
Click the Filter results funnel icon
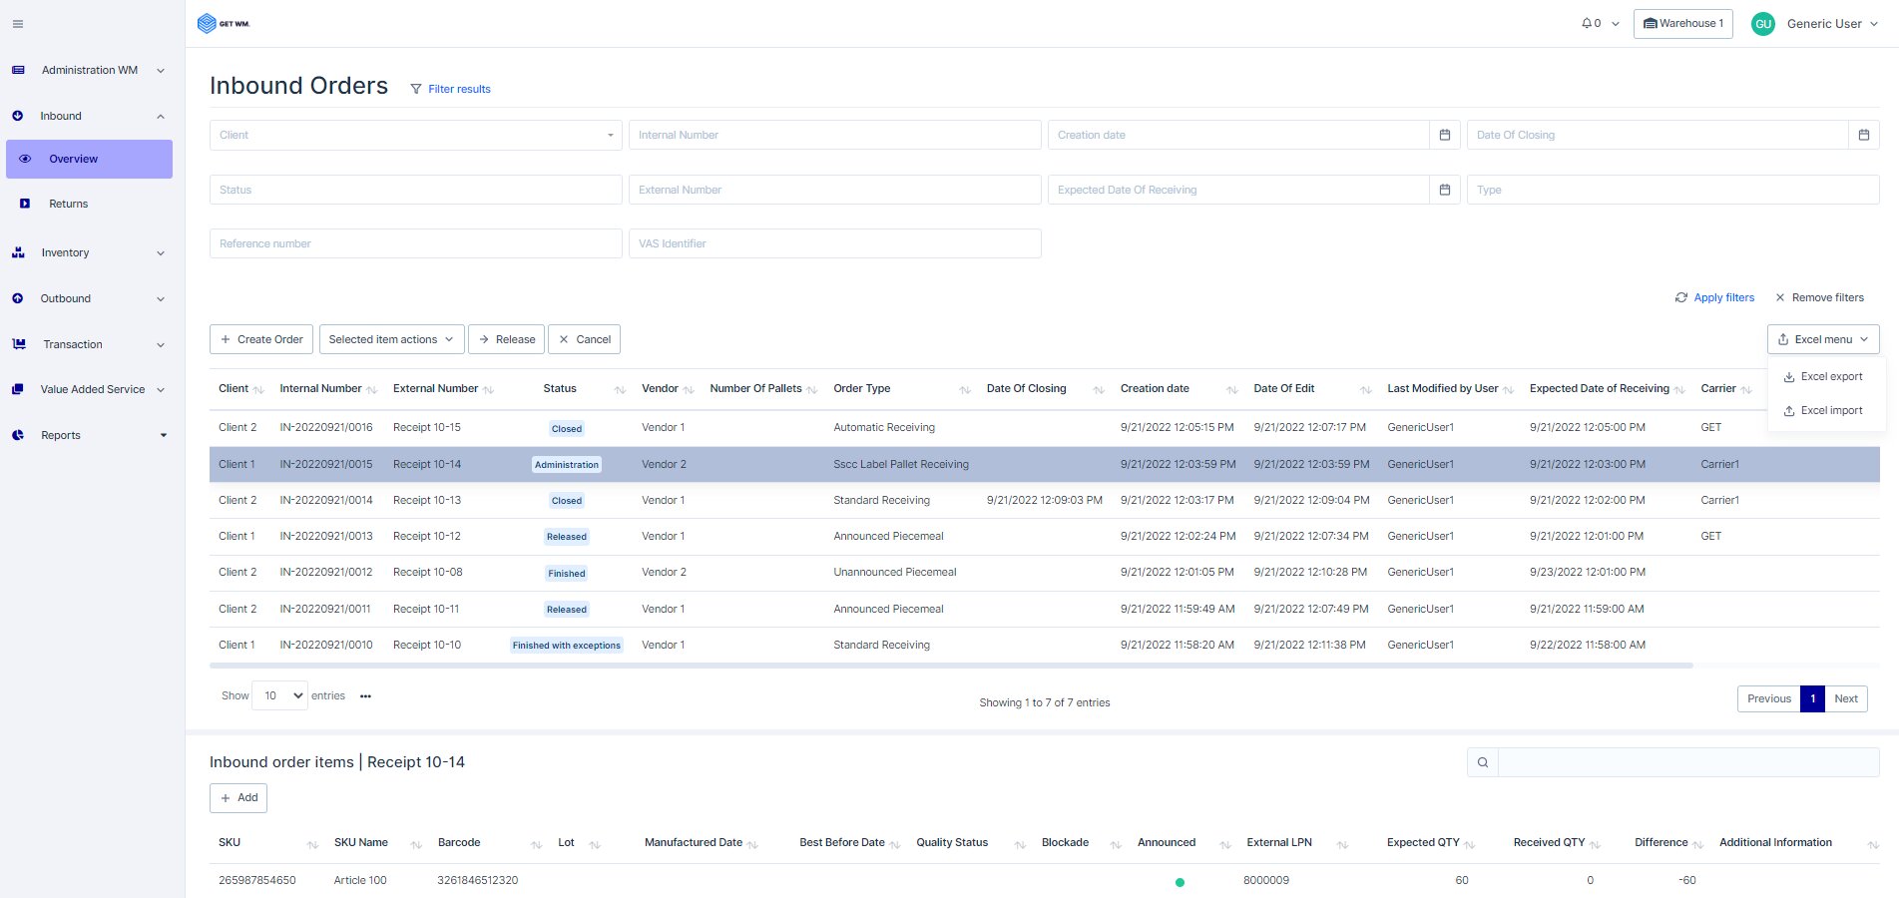point(416,89)
